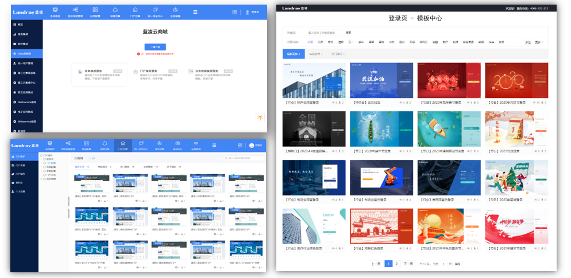Viewport: 571px width, 278px height.
Task: Open the house portal icon in top-left window navbar
Action: [135, 10]
